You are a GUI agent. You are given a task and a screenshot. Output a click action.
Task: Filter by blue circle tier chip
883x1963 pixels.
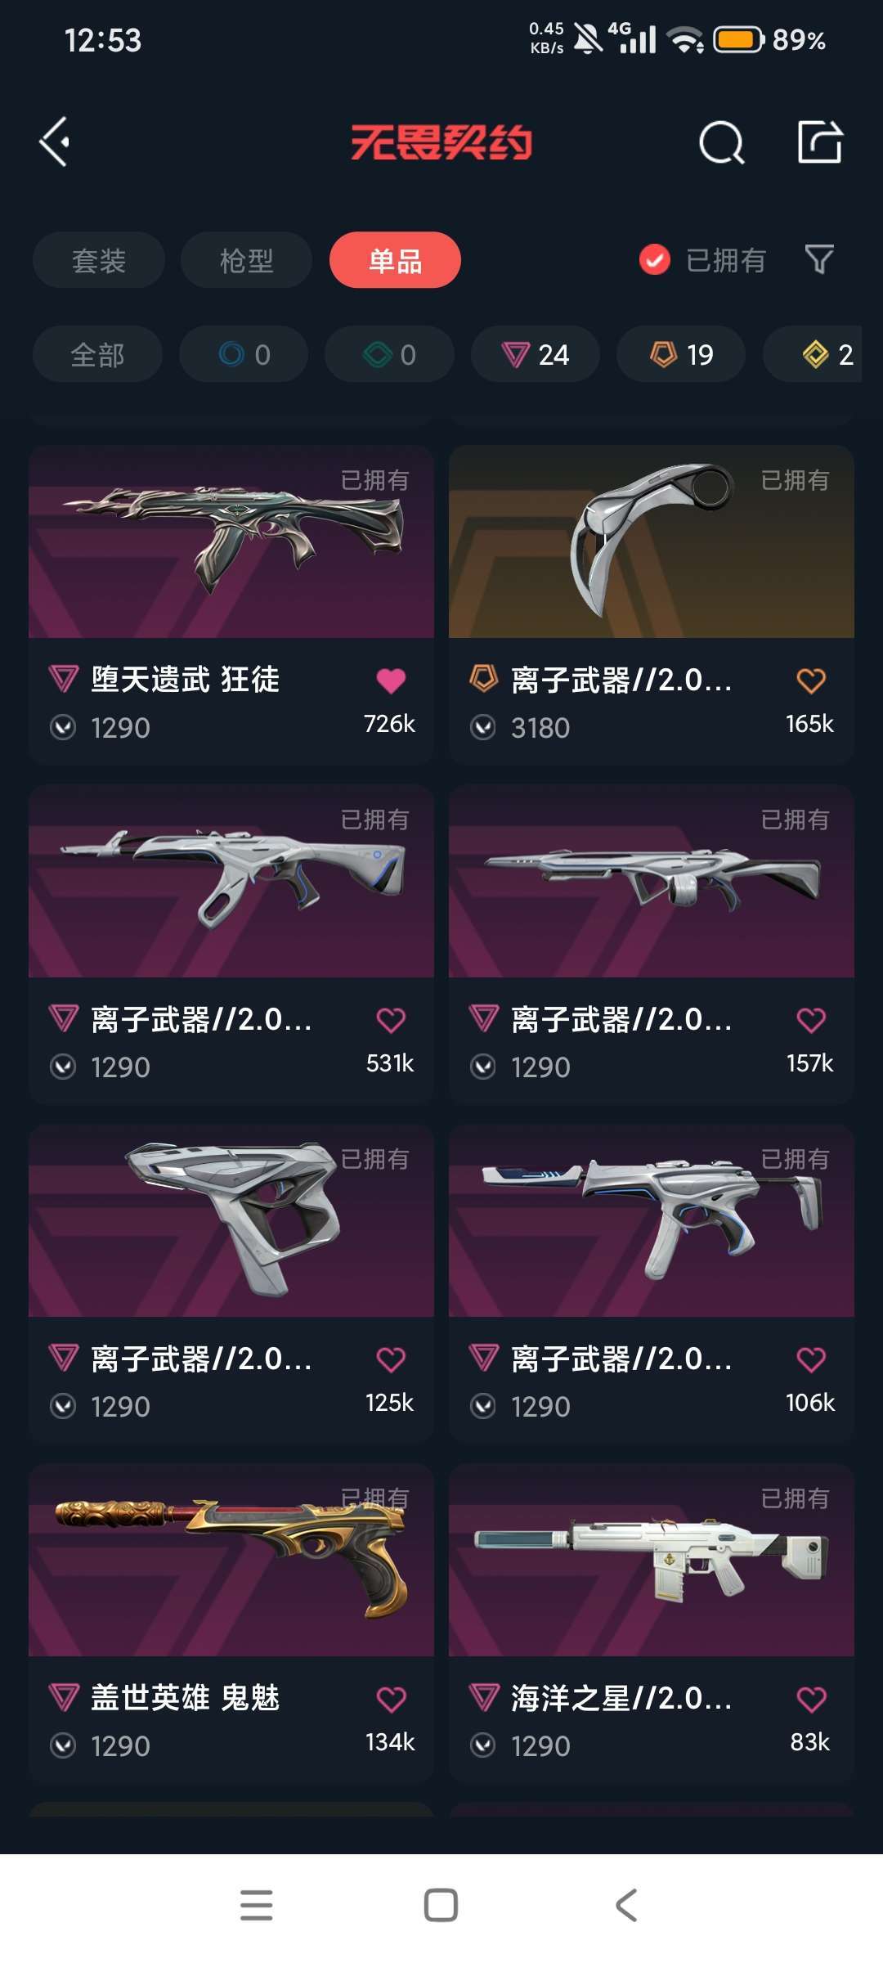coord(244,354)
